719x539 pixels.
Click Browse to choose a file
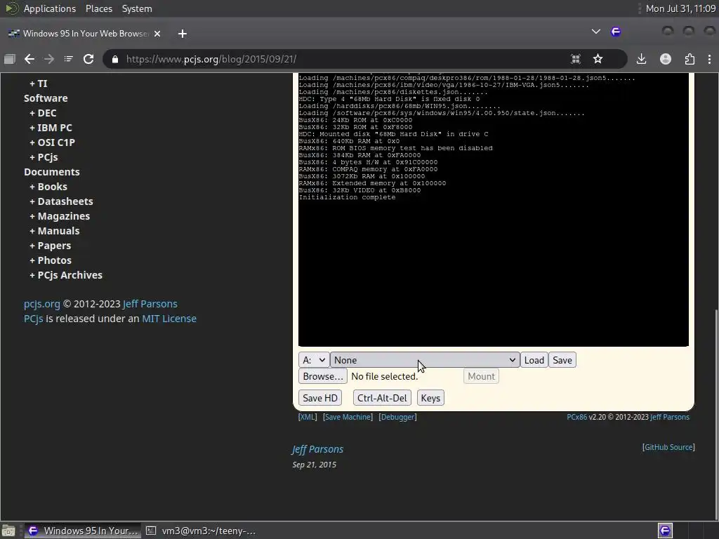[323, 376]
